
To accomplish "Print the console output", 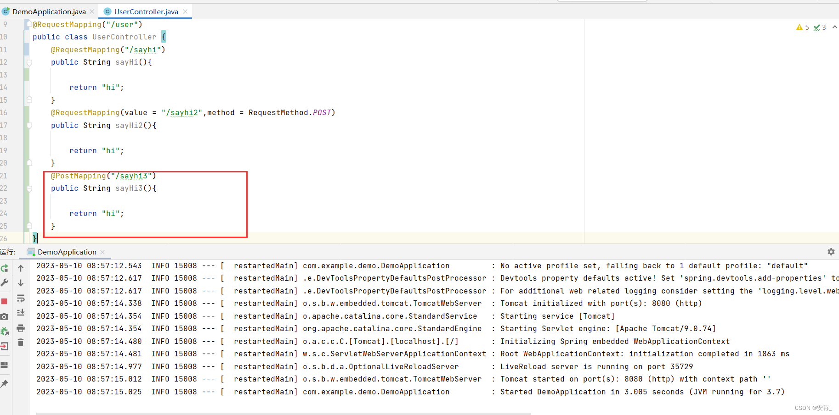I will point(21,328).
